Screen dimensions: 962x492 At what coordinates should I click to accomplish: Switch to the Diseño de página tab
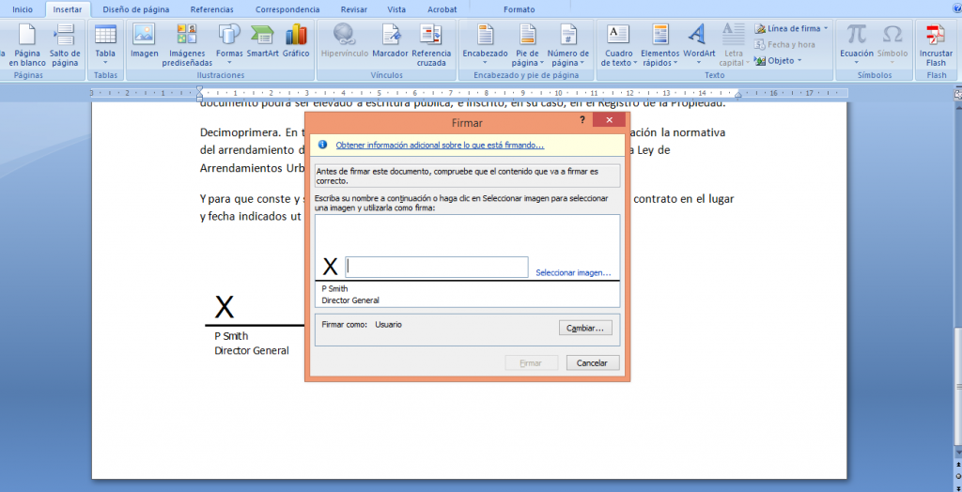point(136,8)
